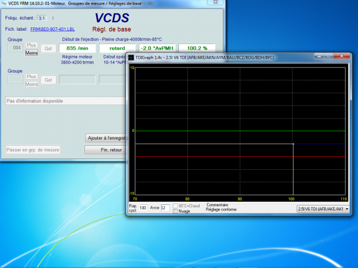This screenshot has width=358, height=268.
Task: Click the group number field showing 004
Action: point(15,47)
